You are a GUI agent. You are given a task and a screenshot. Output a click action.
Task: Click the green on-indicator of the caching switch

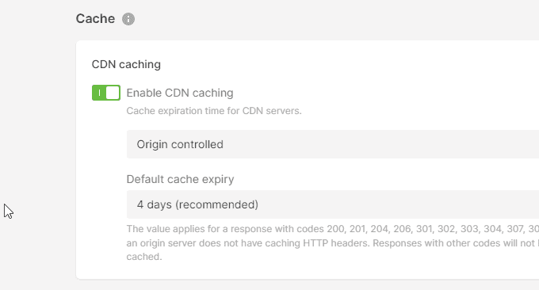point(99,93)
